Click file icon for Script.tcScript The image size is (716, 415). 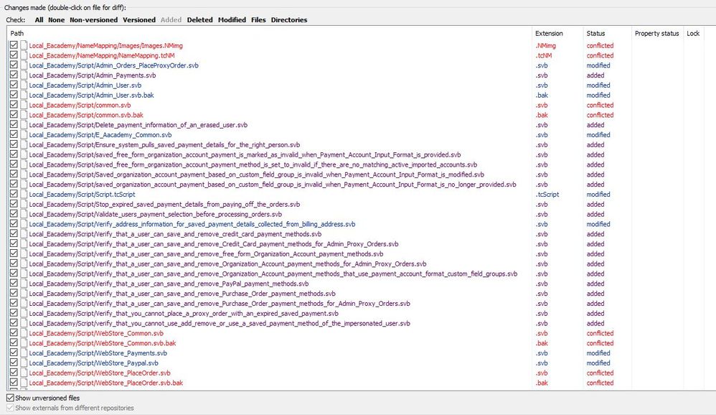pyautogui.click(x=24, y=195)
